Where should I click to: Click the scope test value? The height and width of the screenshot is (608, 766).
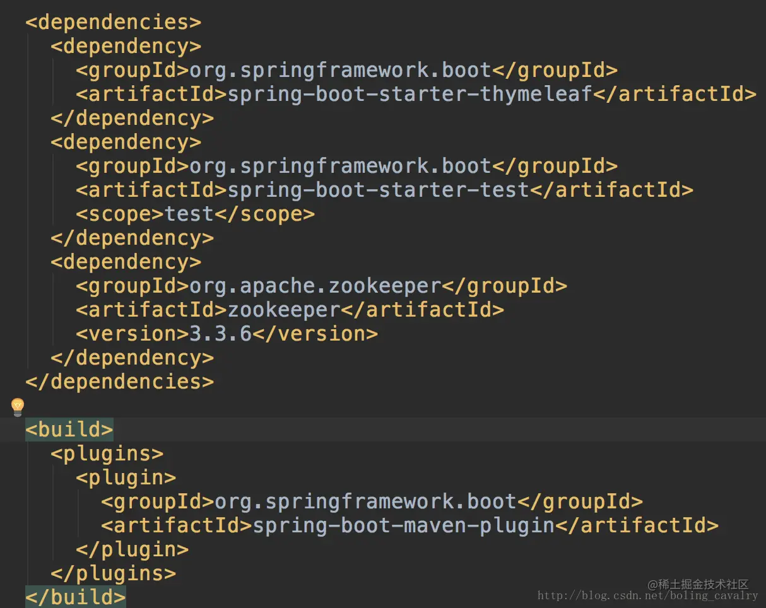pyautogui.click(x=189, y=214)
